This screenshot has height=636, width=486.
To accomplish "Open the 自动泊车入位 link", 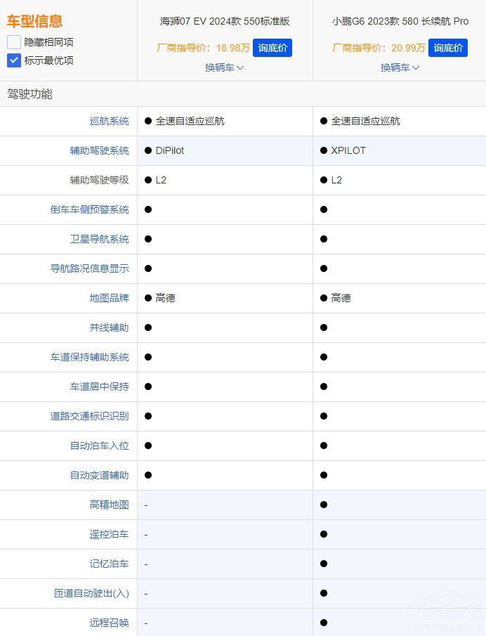I will [x=99, y=446].
